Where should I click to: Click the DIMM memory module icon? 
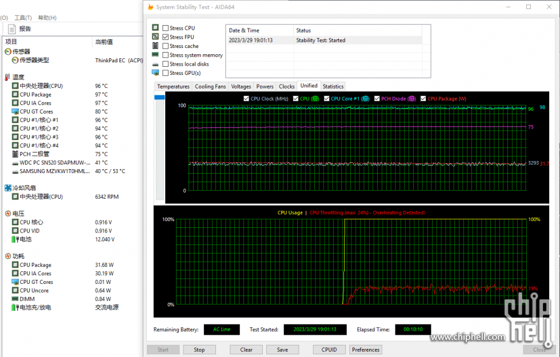coord(15,299)
